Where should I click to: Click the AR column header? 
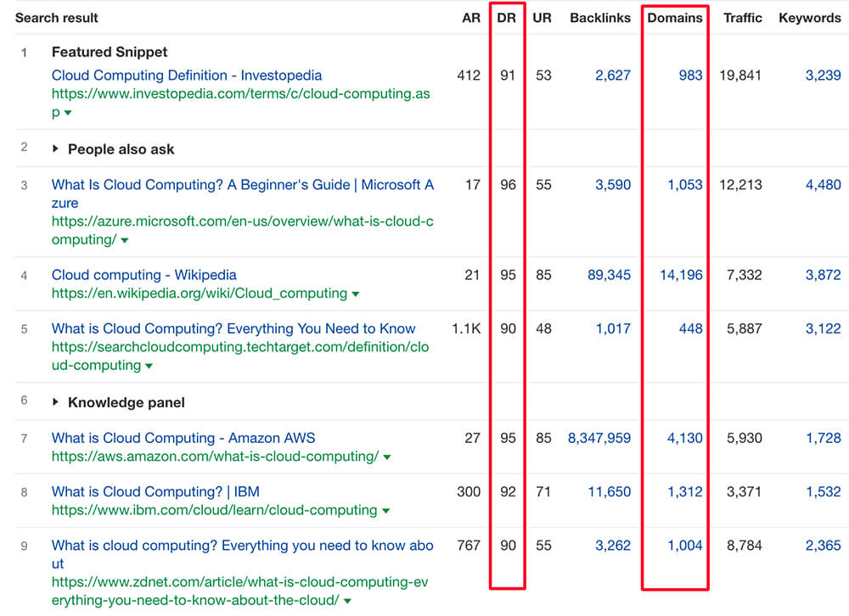tap(471, 18)
